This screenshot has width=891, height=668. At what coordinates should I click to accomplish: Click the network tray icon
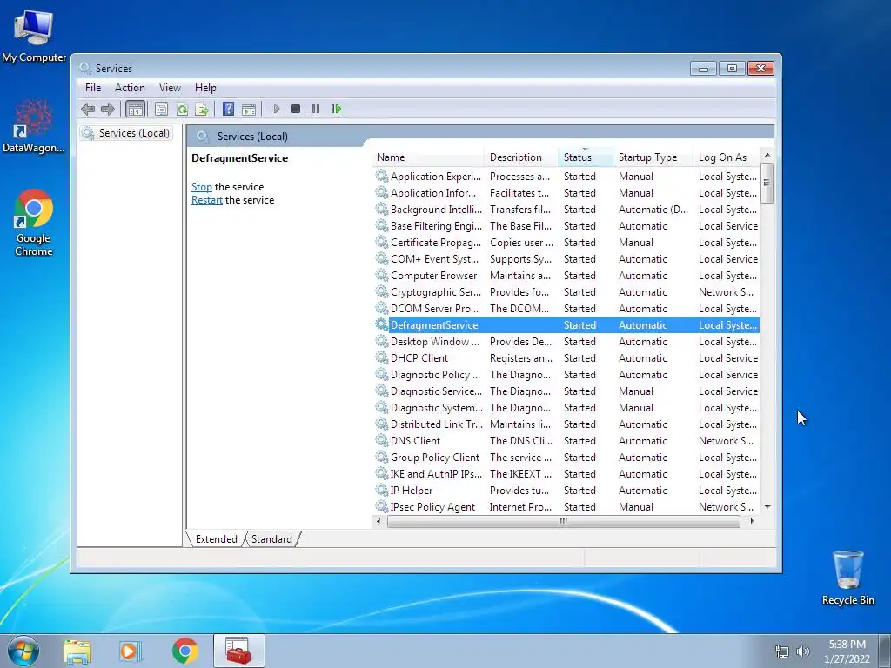(x=782, y=651)
